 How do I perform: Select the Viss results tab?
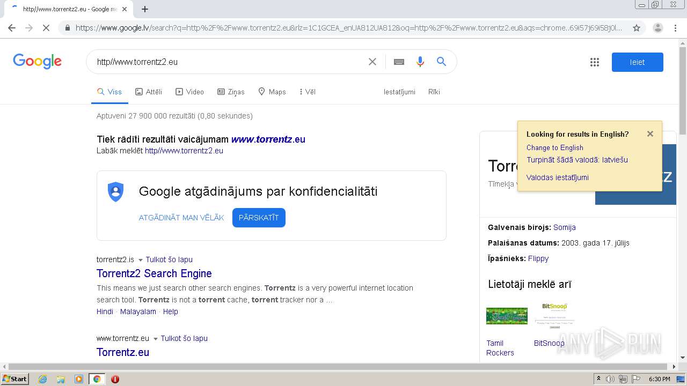tap(109, 92)
